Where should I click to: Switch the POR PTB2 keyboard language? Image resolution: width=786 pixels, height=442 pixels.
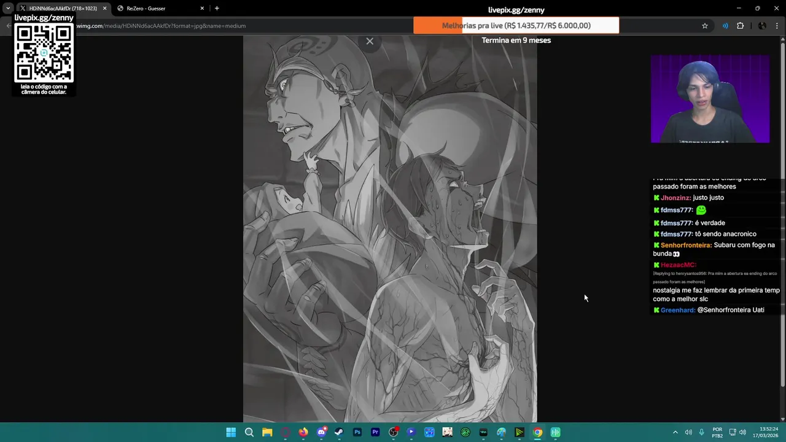pyautogui.click(x=717, y=433)
